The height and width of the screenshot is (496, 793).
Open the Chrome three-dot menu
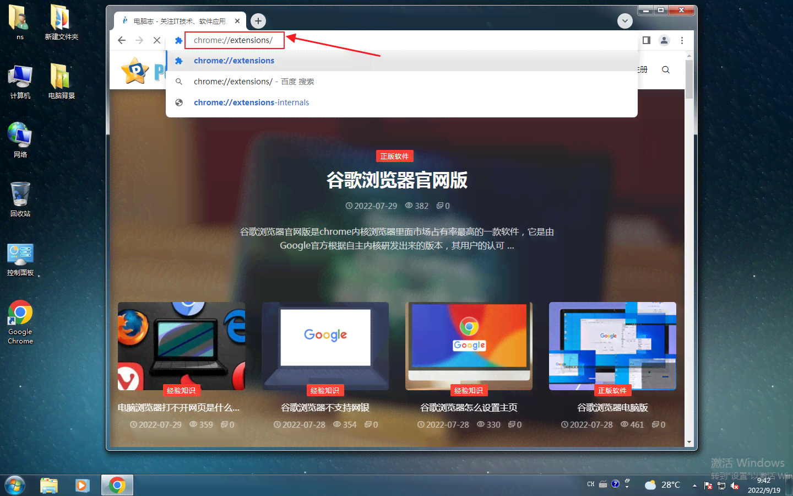tap(682, 40)
